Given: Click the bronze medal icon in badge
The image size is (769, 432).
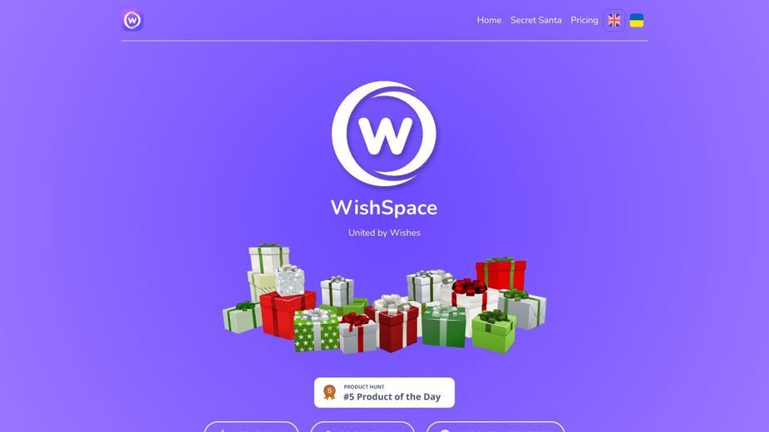Looking at the screenshot, I should (x=329, y=392).
